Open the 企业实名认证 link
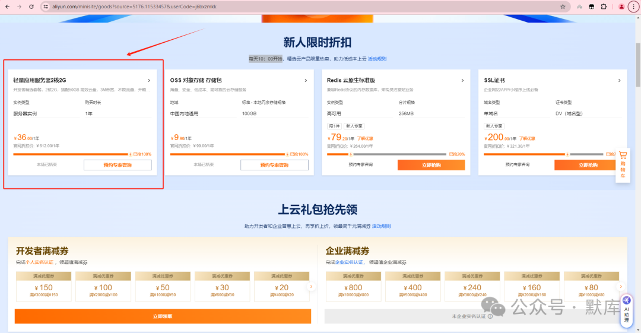 (350, 262)
